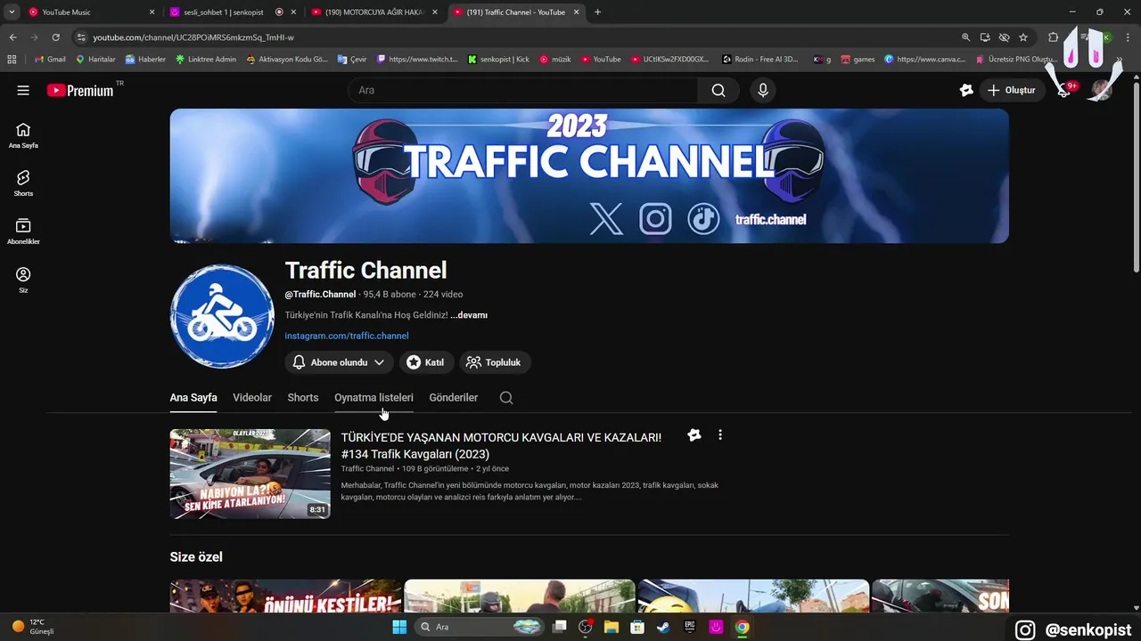This screenshot has height=641, width=1141.
Task: Open Microsoft Store from the taskbar
Action: coord(636,627)
